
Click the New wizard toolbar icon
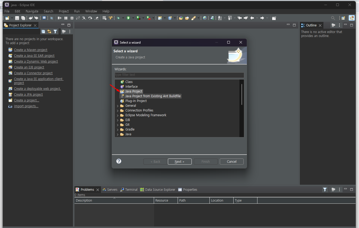coord(7,18)
